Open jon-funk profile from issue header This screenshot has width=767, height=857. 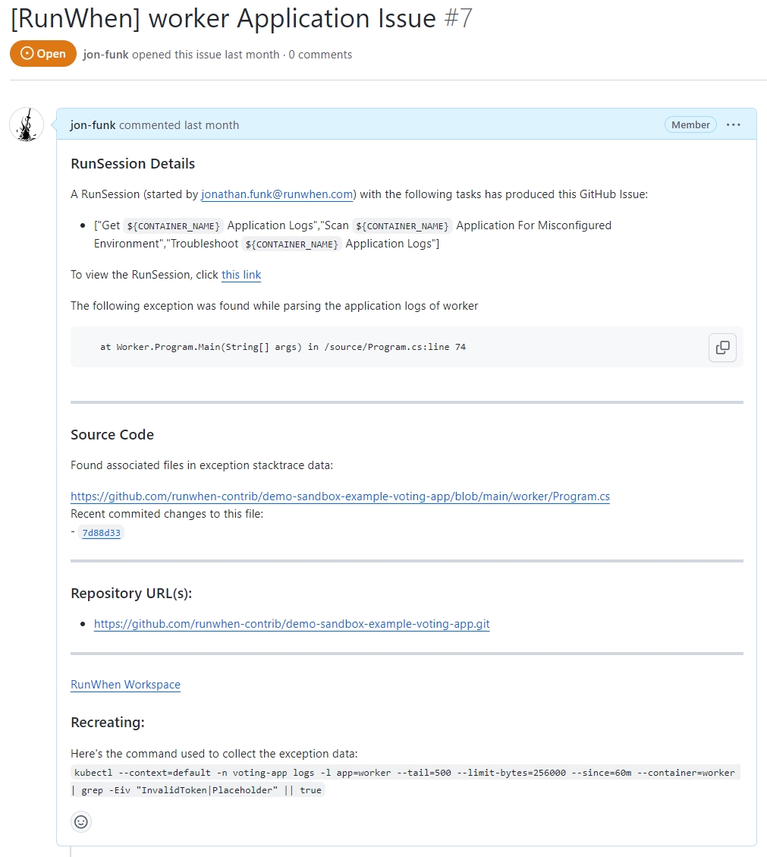tap(105, 55)
